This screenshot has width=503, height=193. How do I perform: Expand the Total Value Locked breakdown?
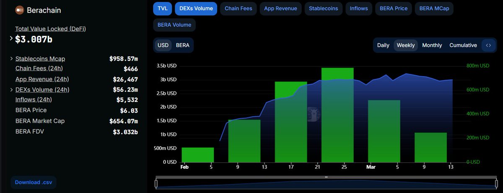pos(11,38)
